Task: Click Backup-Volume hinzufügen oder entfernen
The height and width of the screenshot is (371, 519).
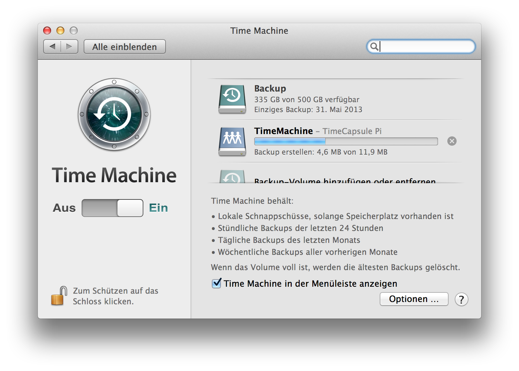Action: pos(345,181)
